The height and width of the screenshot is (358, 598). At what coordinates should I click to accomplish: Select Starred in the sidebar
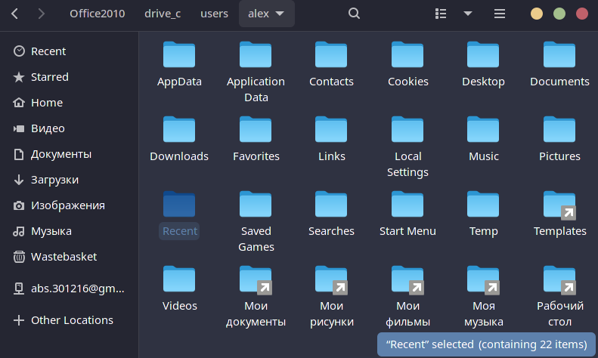[49, 77]
